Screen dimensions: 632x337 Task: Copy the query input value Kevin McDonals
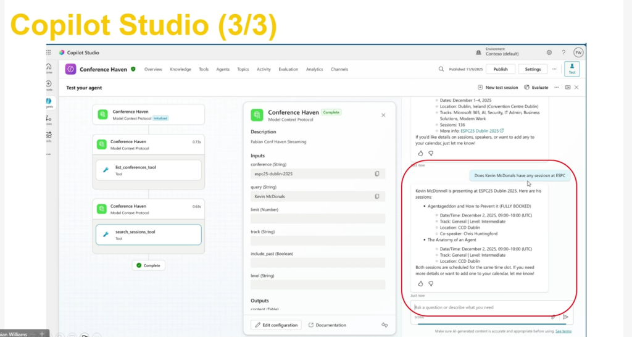(x=376, y=196)
